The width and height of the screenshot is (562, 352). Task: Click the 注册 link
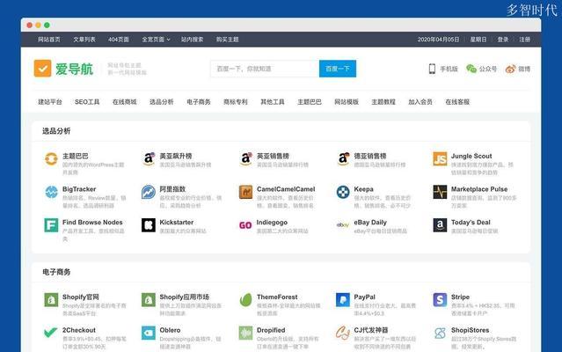(x=525, y=40)
